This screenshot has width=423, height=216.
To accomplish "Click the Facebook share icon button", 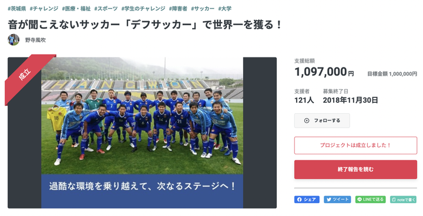I will 307,200.
